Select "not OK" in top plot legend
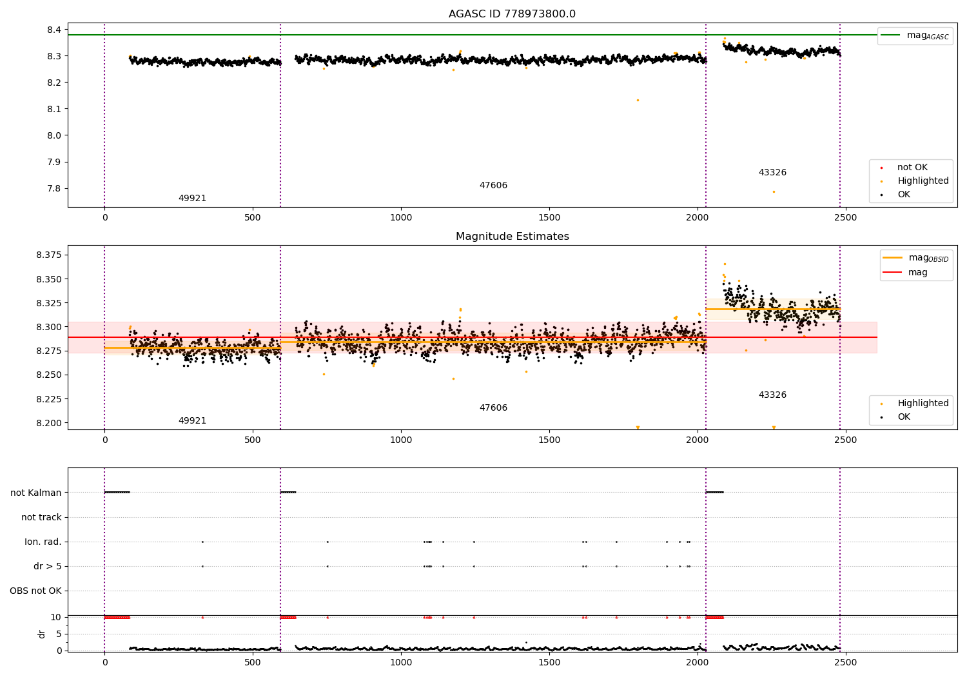The width and height of the screenshot is (967, 677). tap(912, 168)
